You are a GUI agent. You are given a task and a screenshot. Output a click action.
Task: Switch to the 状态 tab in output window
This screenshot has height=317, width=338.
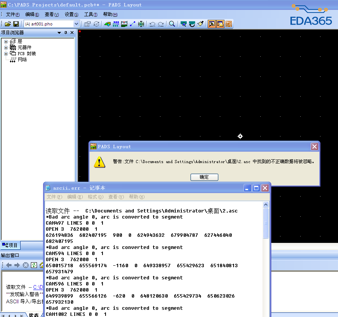pos(34,315)
